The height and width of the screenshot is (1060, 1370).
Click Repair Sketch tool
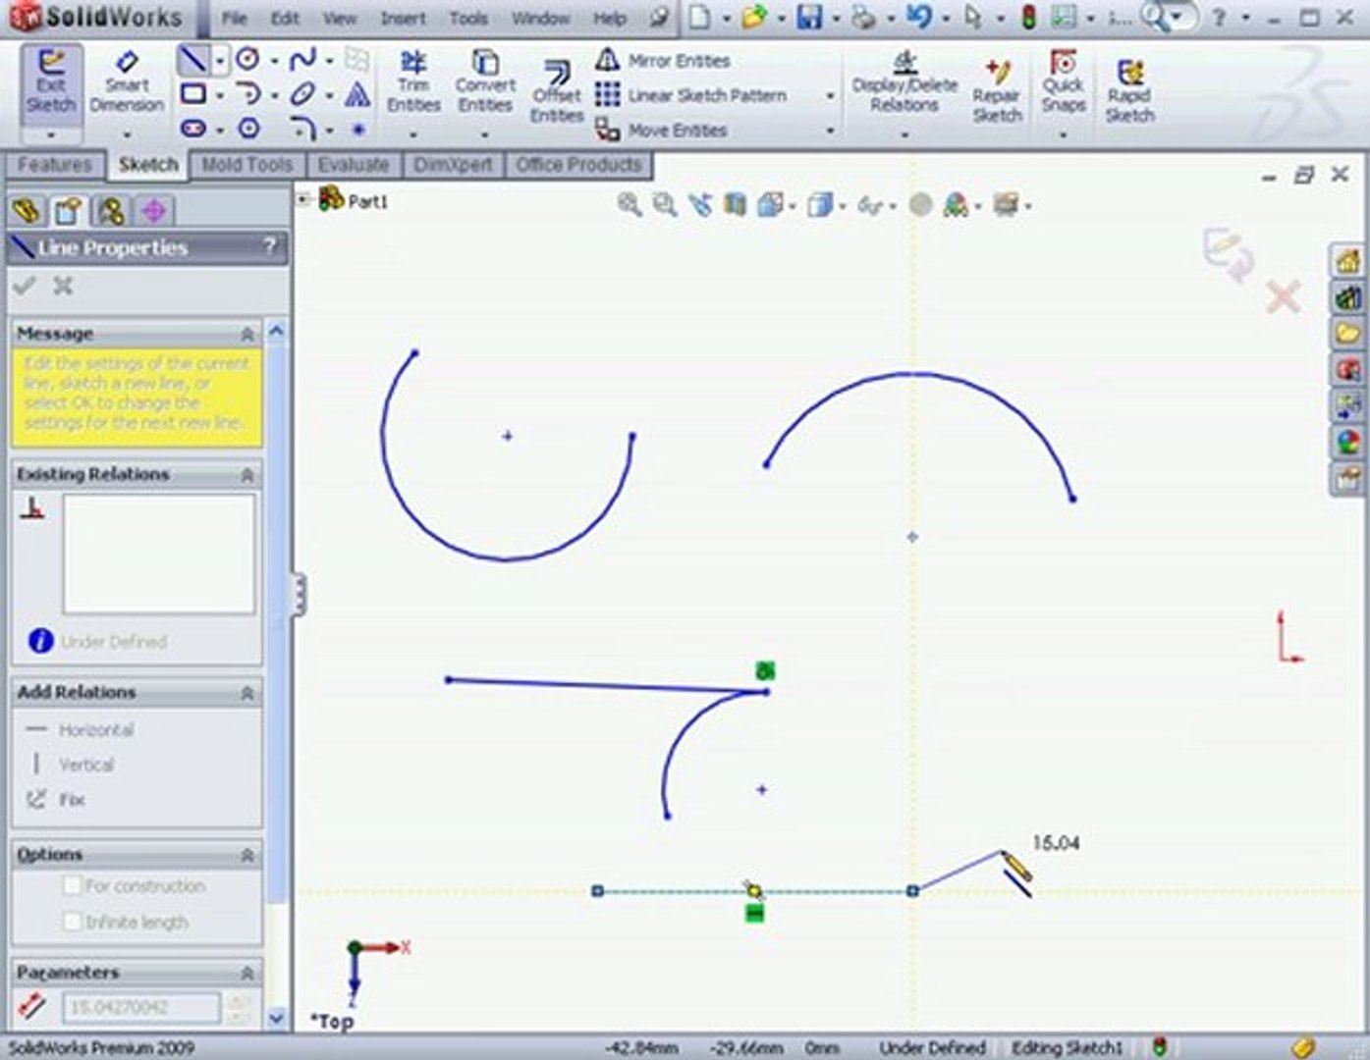click(x=997, y=92)
